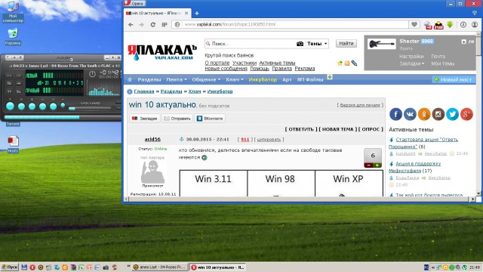Click the second AIMP playback button
483x272 pixels.
(21, 106)
